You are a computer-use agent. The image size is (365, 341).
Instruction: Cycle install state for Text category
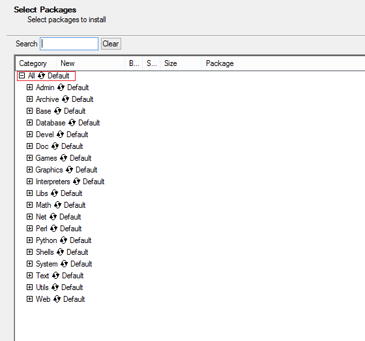pos(55,276)
